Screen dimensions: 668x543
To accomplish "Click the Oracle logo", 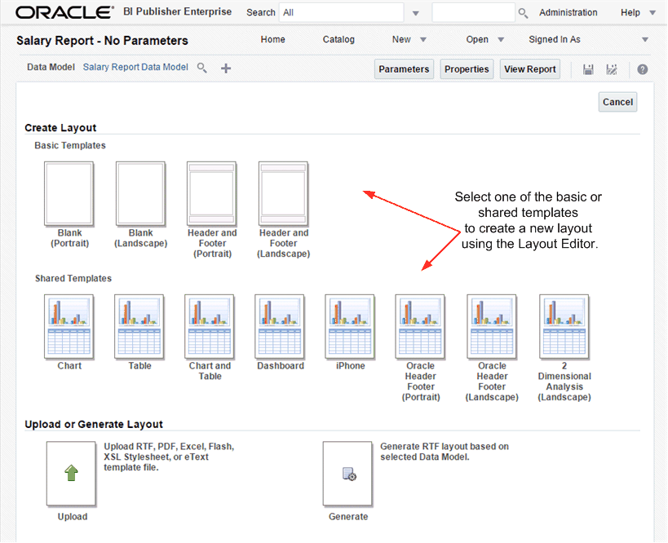I will click(x=64, y=12).
